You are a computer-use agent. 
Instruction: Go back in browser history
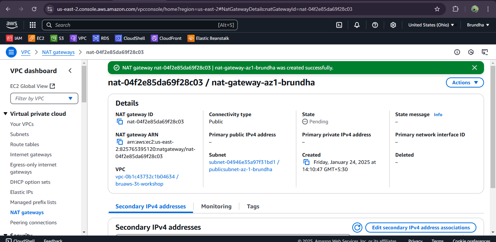[8, 9]
